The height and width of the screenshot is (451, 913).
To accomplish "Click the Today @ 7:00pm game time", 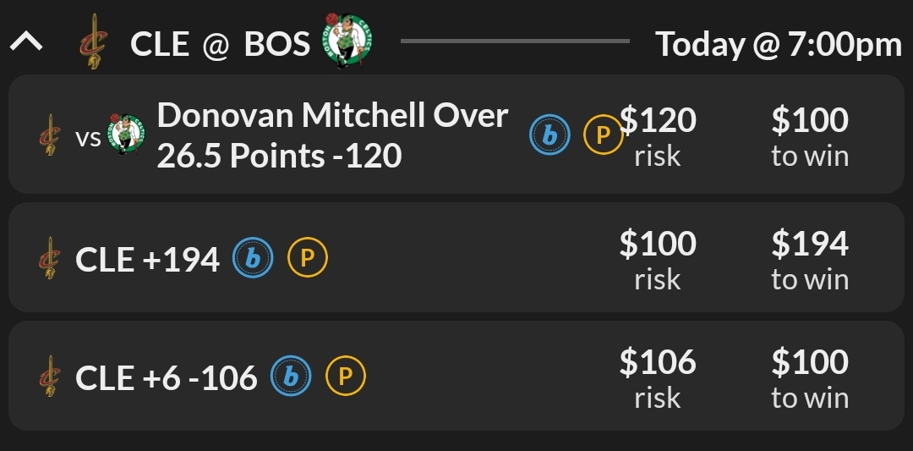I will point(779,44).
